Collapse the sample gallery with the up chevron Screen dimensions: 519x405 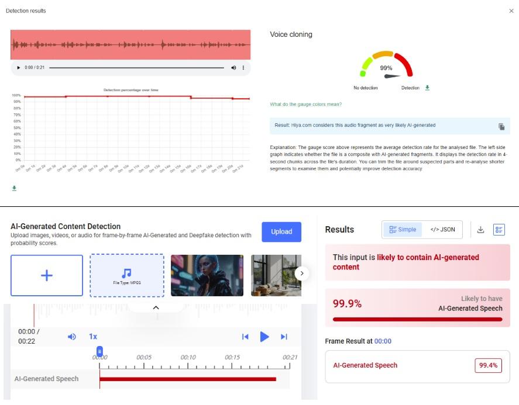[x=156, y=307]
